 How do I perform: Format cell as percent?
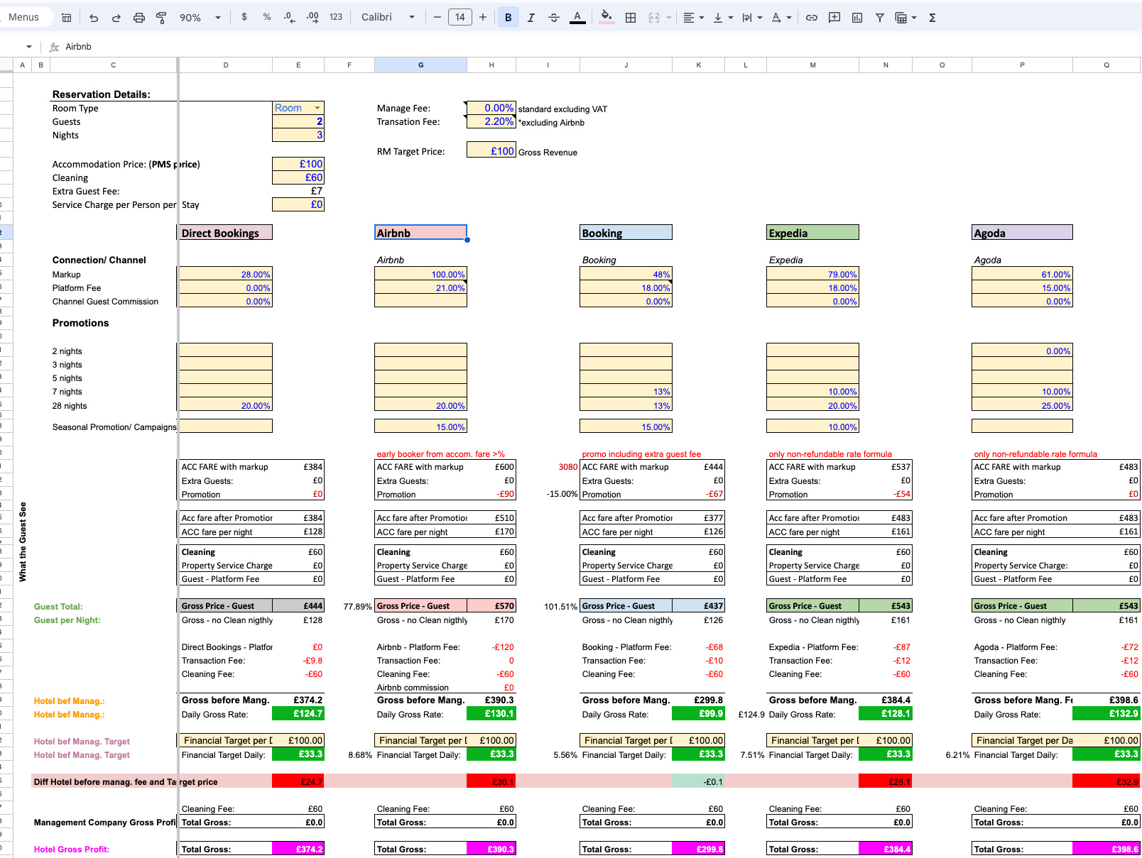pos(267,18)
